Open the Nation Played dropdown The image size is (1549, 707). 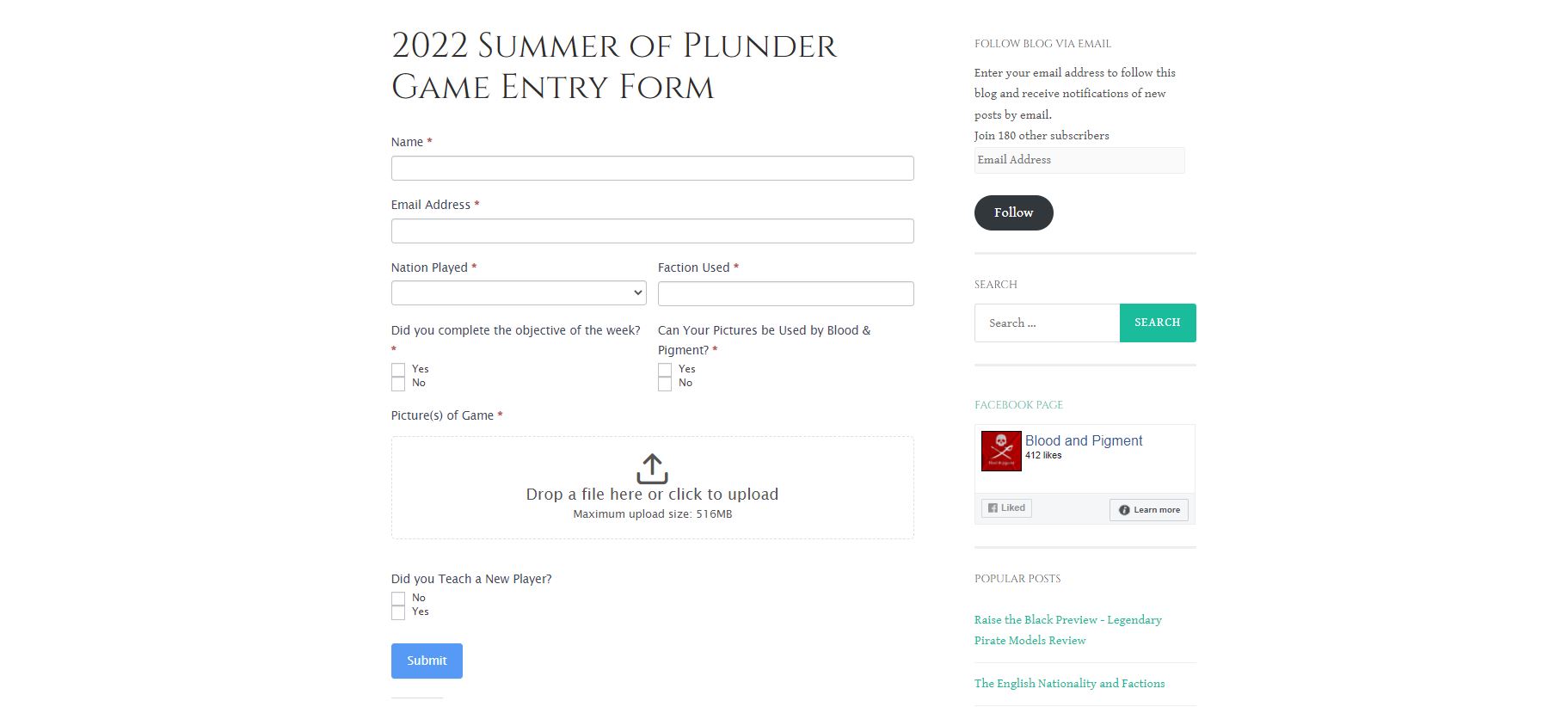[x=519, y=293]
